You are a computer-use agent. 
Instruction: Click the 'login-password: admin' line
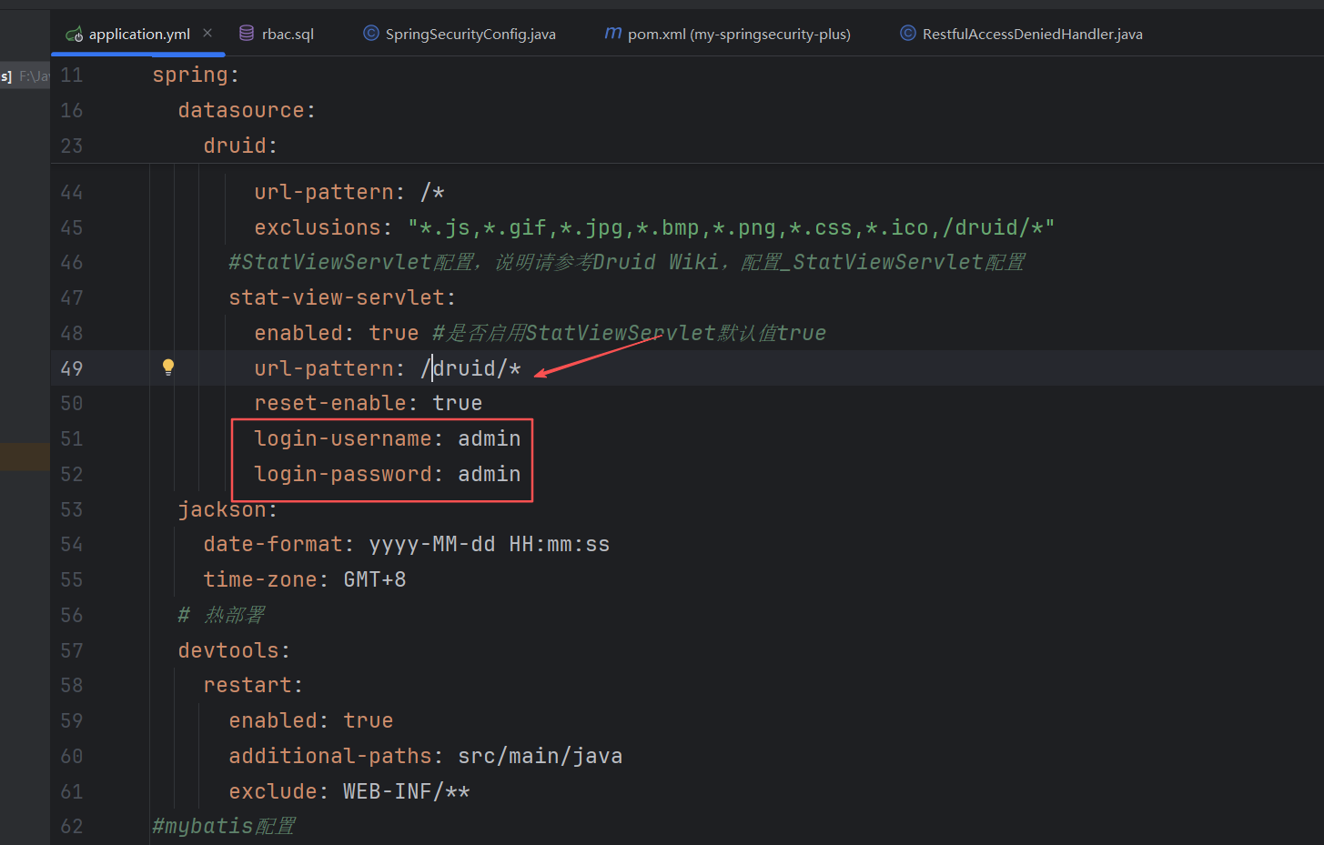pyautogui.click(x=388, y=474)
